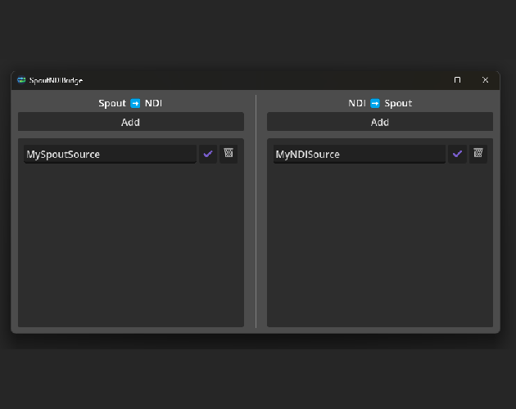
Task: Add a new Spout to NDI bridge
Action: (131, 122)
